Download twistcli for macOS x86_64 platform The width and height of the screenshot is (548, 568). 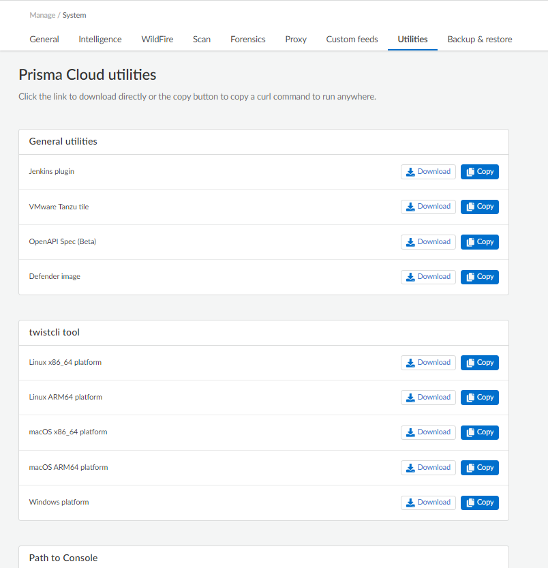(428, 432)
